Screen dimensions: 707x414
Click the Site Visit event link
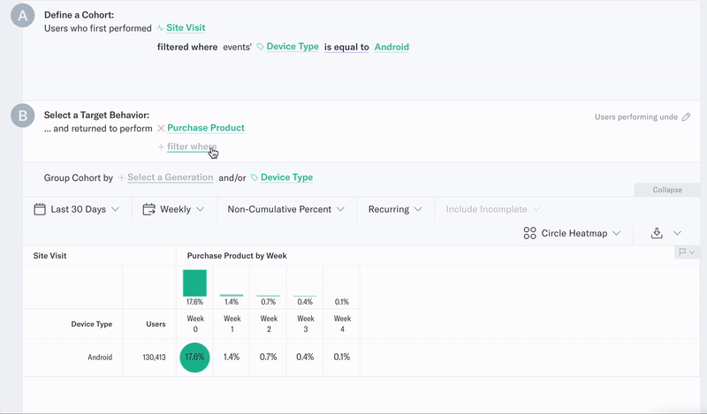186,28
